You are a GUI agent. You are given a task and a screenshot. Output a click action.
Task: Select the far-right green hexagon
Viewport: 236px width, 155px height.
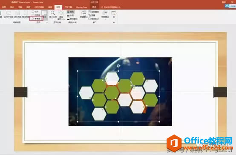[150, 100]
